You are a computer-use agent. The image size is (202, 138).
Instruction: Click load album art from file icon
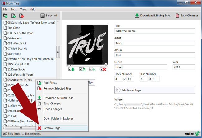click(82, 70)
